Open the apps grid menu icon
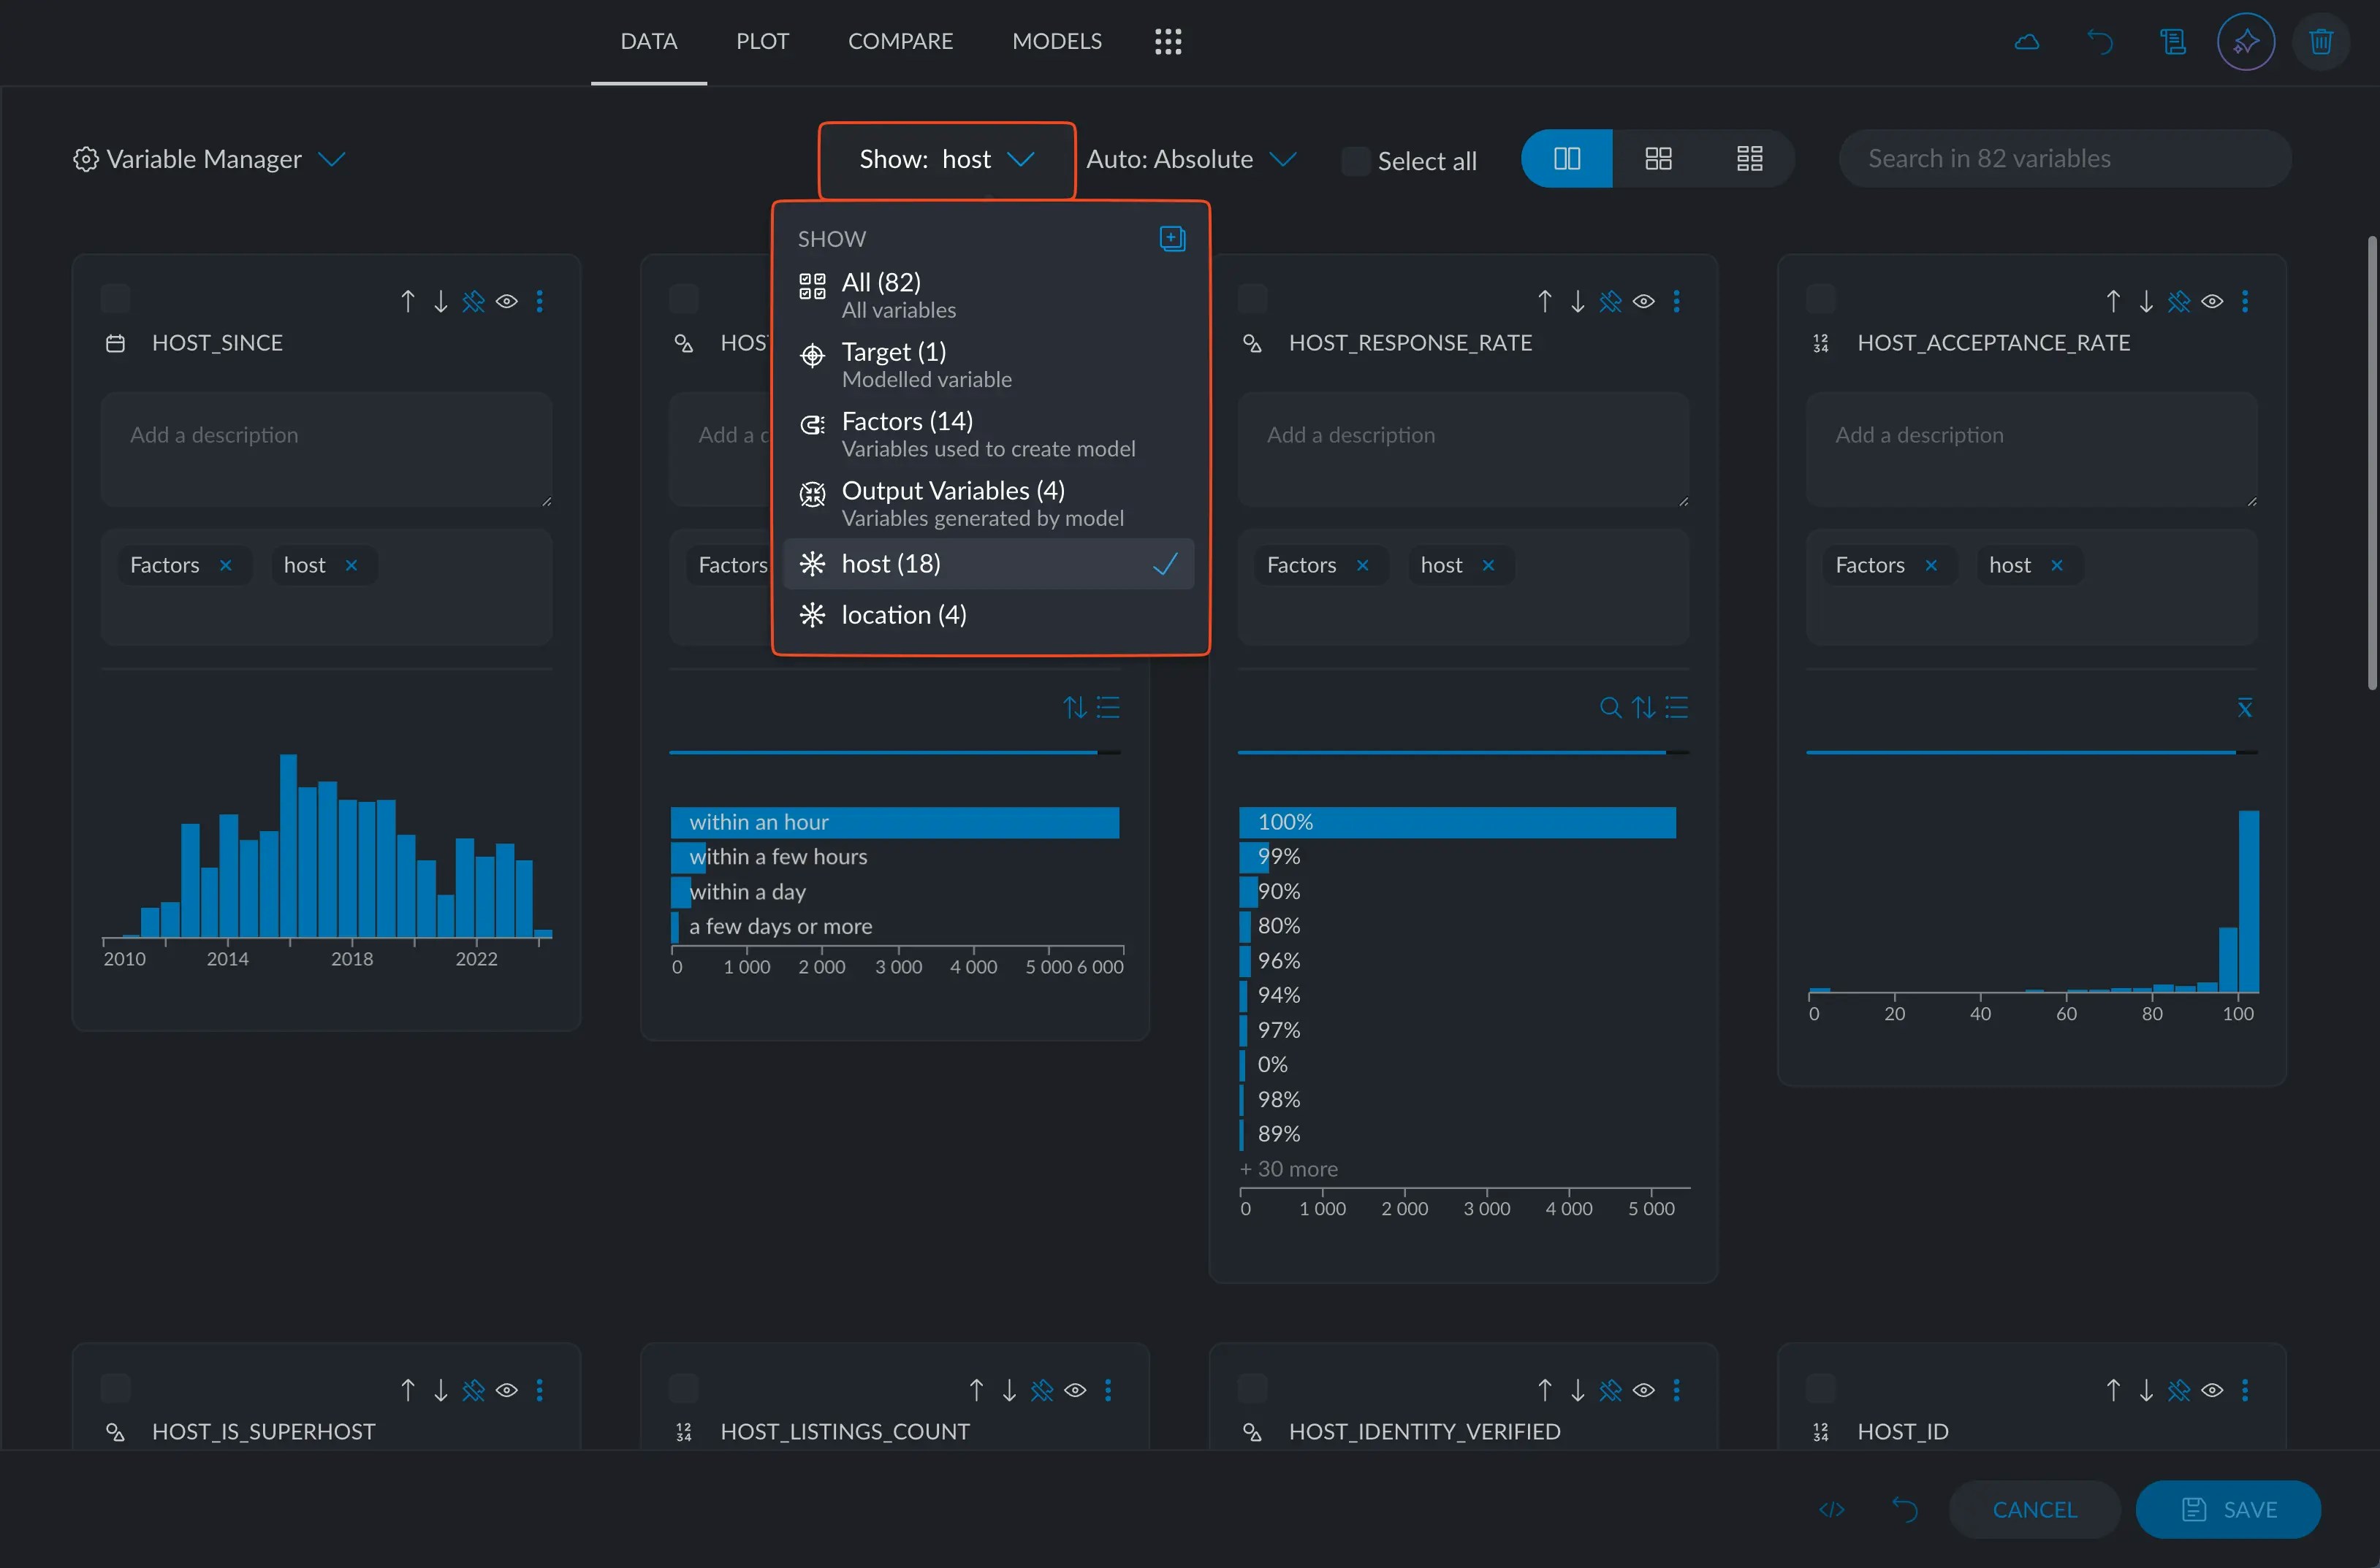 click(1168, 41)
